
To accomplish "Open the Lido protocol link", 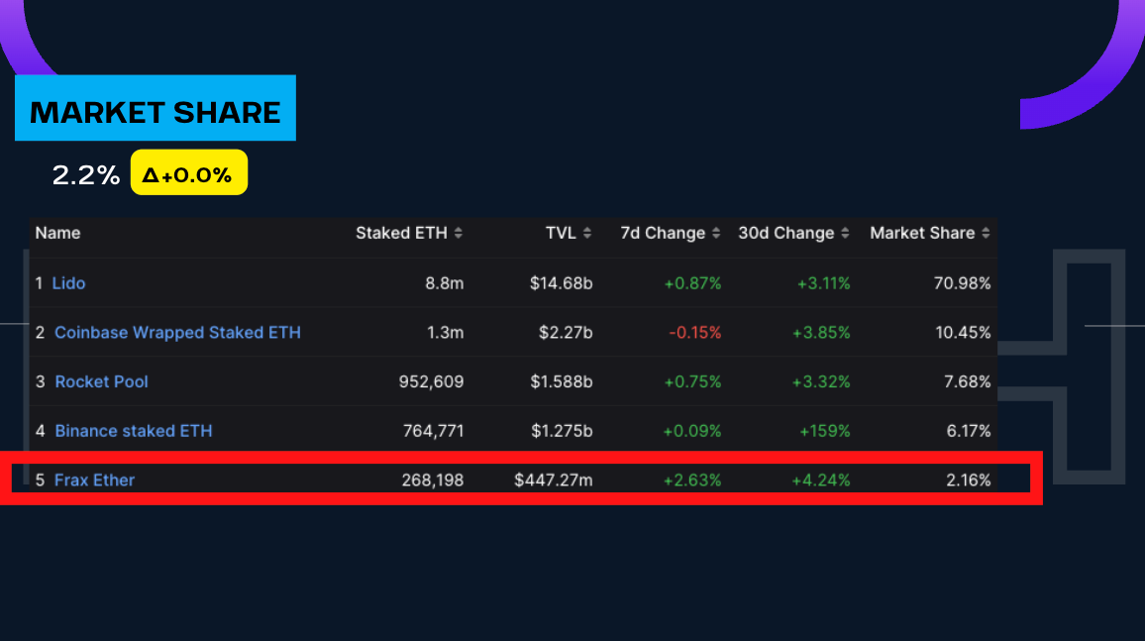I will click(x=68, y=283).
